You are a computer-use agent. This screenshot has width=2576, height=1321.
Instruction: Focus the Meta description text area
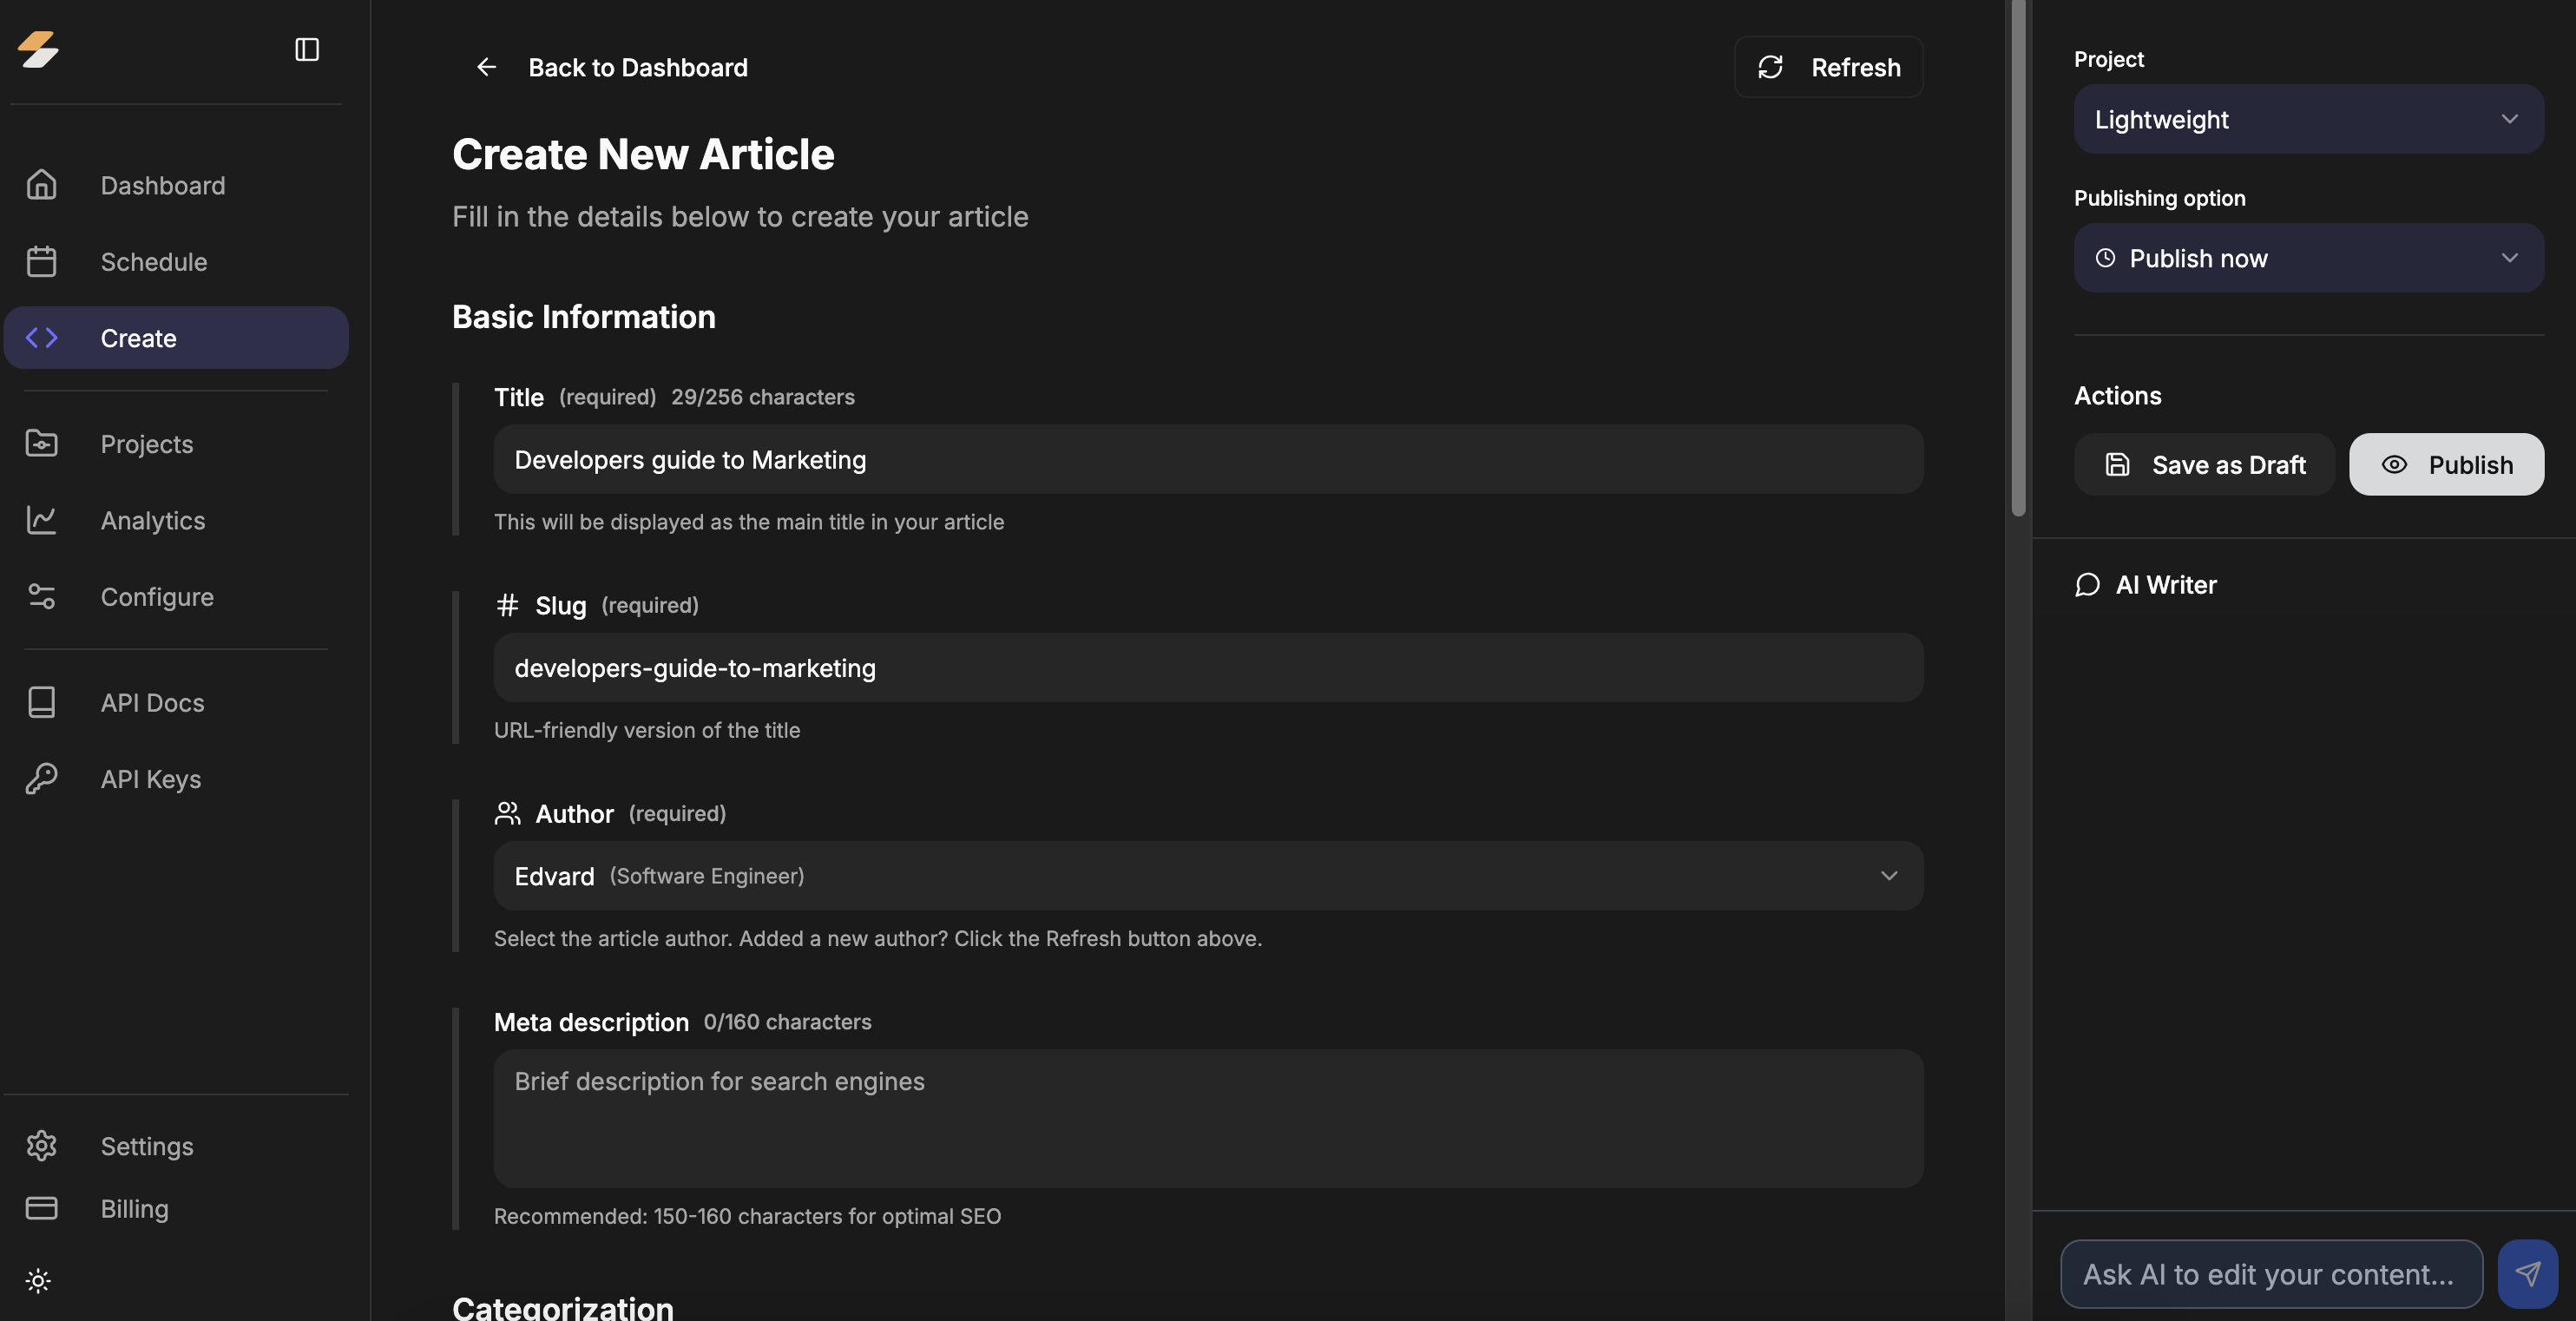tap(1207, 1118)
